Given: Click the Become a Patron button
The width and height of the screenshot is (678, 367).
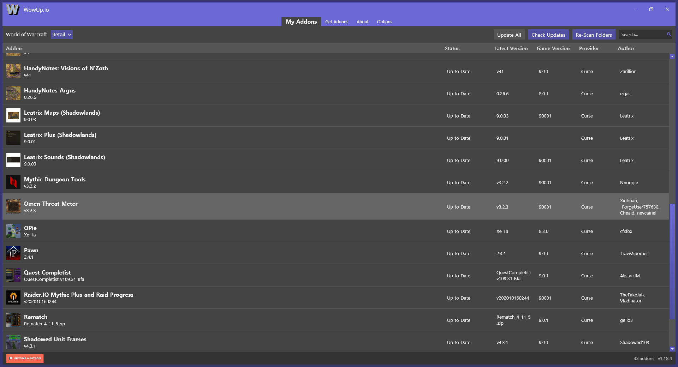Looking at the screenshot, I should 25,358.
